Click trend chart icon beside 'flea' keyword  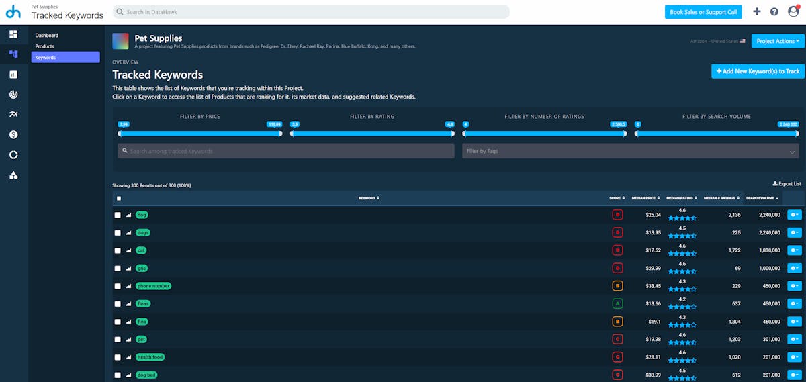[129, 322]
